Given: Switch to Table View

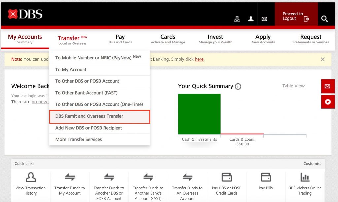Looking at the screenshot, I should point(293,86).
